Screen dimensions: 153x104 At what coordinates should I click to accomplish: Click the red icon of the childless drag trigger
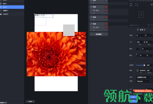[x=106, y=17]
